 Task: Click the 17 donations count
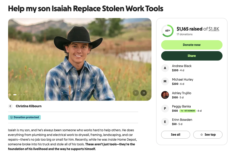pos(184,34)
